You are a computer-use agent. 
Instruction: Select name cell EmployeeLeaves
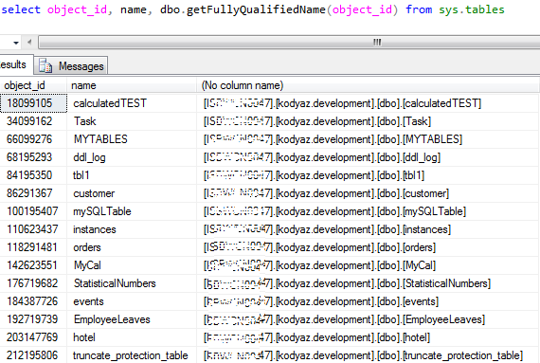tap(132, 319)
